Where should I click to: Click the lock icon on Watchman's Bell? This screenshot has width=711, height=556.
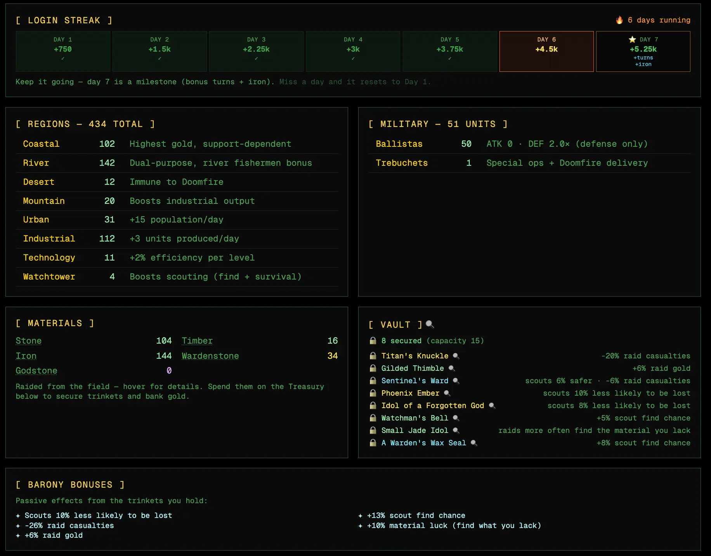coord(373,418)
